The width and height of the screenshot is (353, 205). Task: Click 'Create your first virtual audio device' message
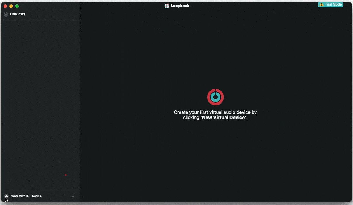215,112
